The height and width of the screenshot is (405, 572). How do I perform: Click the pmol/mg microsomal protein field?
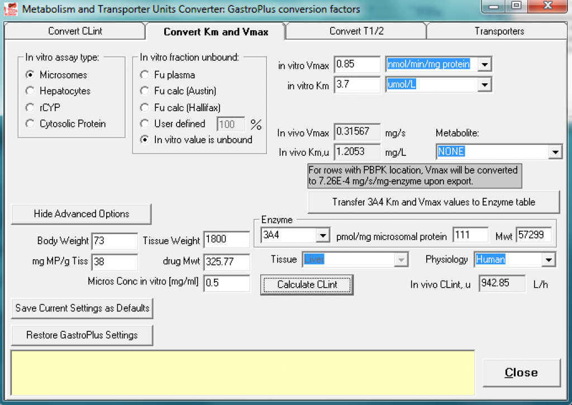pyautogui.click(x=470, y=235)
